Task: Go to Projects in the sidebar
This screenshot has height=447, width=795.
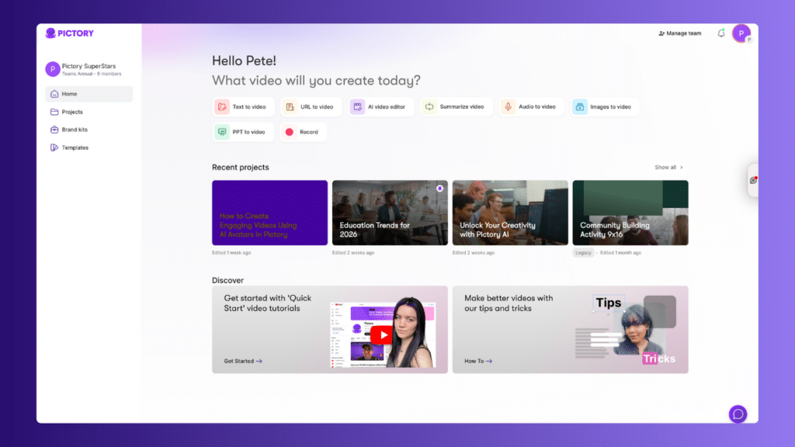Action: click(x=72, y=112)
